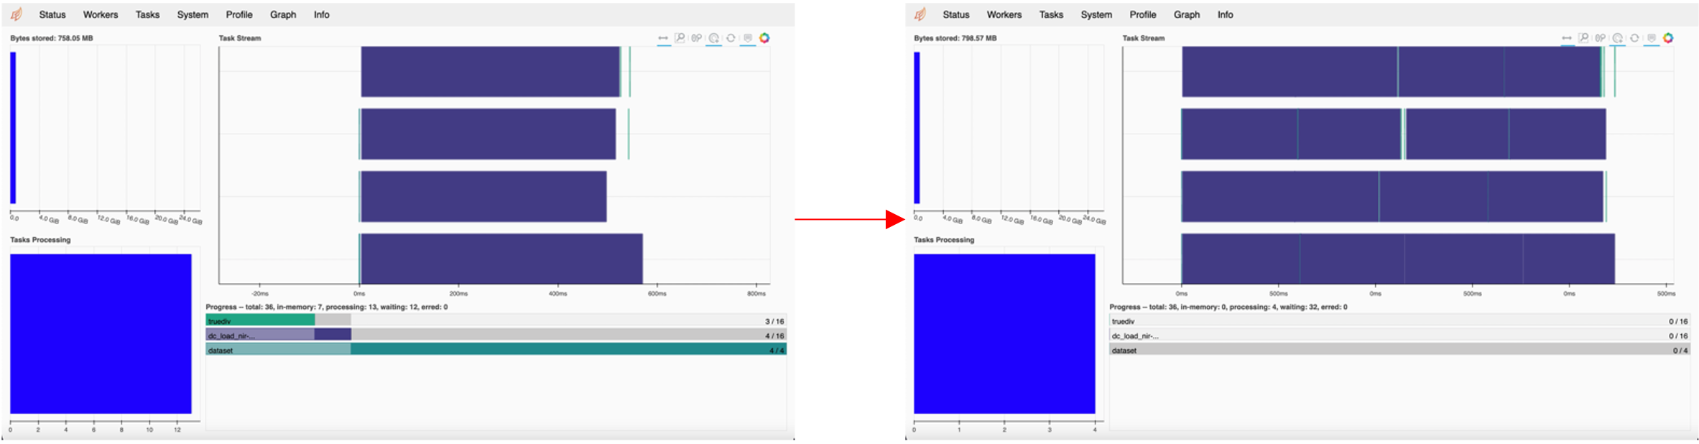Screen dimensions: 1699x444
Task: Click 'Task Stream' title in left dashboard
Action: pyautogui.click(x=240, y=38)
